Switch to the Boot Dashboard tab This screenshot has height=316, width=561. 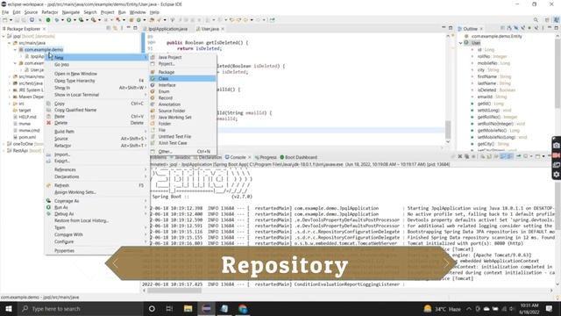298,157
